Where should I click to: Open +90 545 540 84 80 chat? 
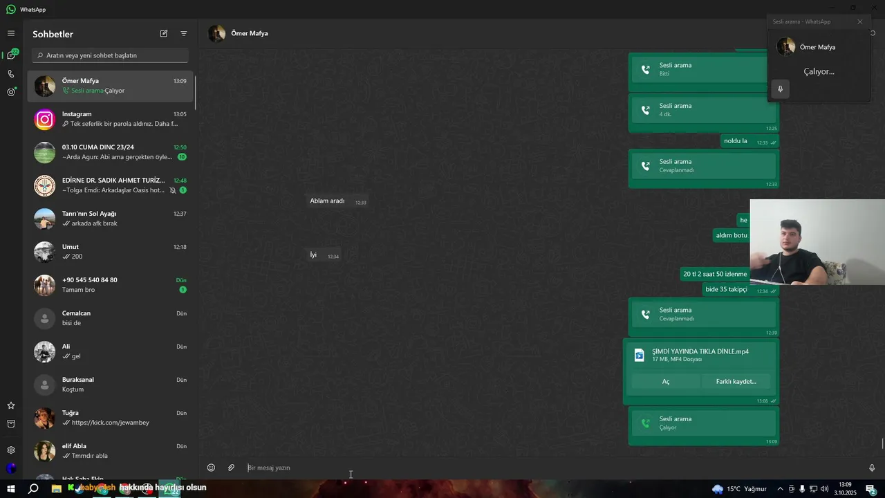(x=111, y=285)
